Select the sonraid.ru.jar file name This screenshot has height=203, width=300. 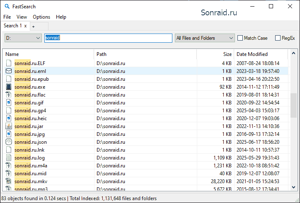click(29, 126)
